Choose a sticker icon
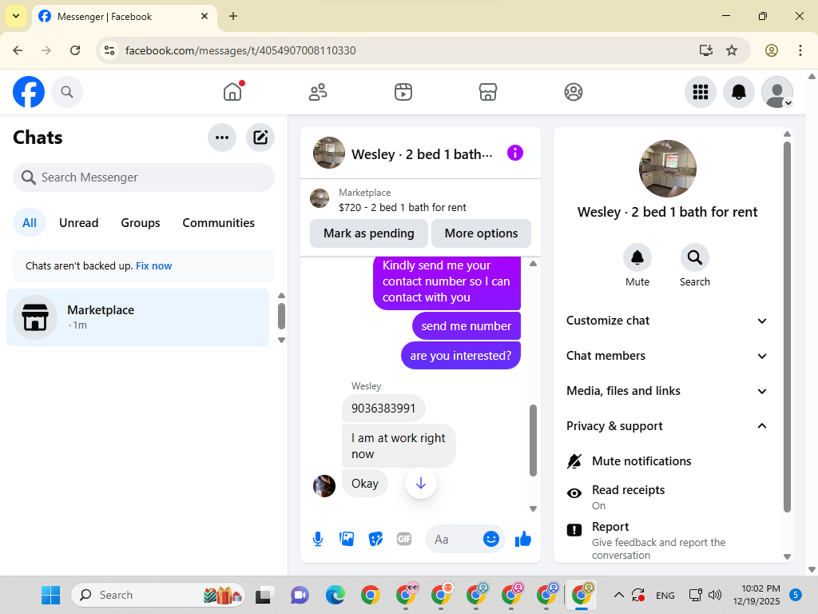This screenshot has height=614, width=818. click(375, 539)
